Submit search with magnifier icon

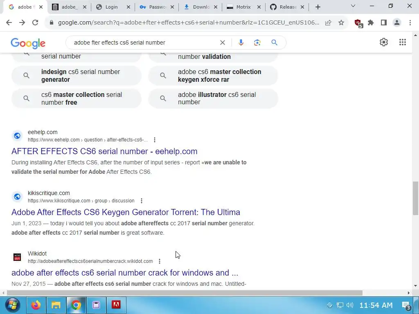click(274, 43)
